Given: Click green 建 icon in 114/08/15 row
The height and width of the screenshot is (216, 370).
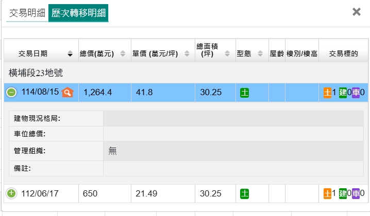Looking at the screenshot, I should coord(343,93).
